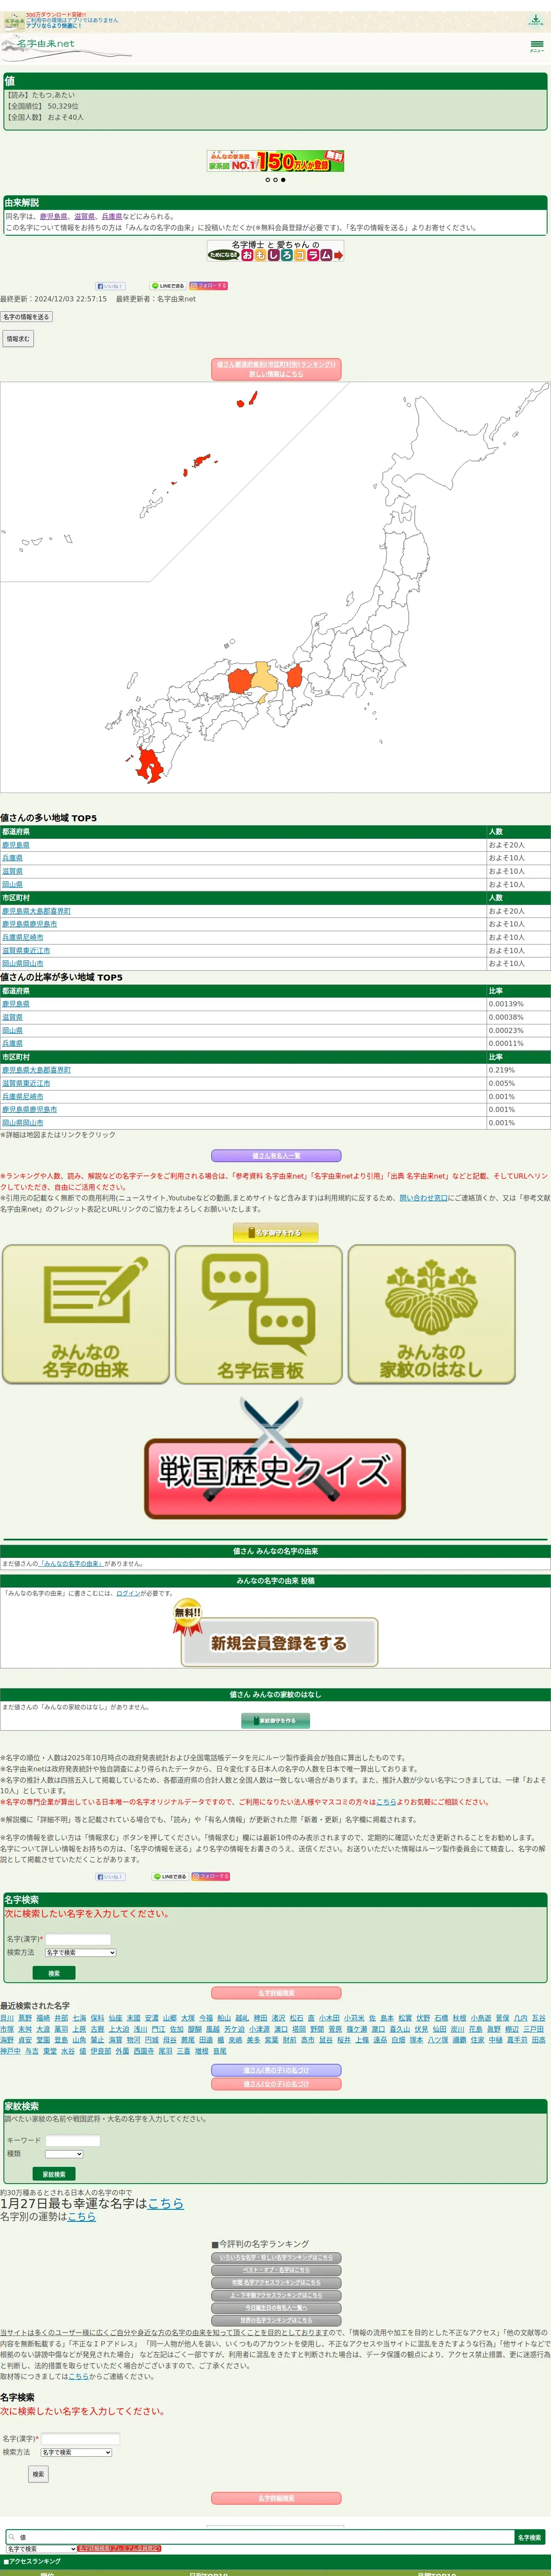Image resolution: width=551 pixels, height=2576 pixels.
Task: Click 世界の名字ランキング button
Action: [276, 2320]
